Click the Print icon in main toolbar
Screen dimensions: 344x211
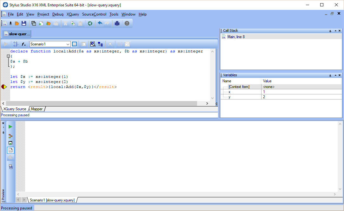[117, 23]
